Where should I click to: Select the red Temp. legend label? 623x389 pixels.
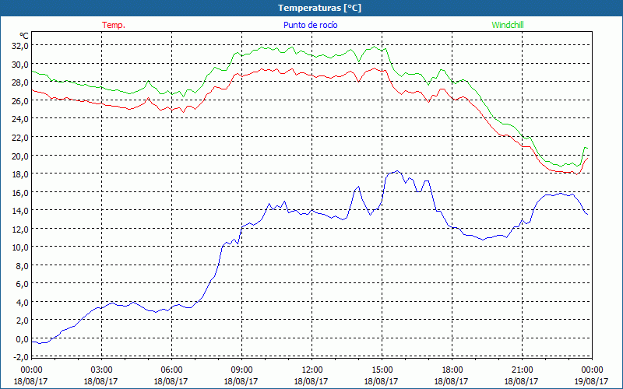click(114, 25)
